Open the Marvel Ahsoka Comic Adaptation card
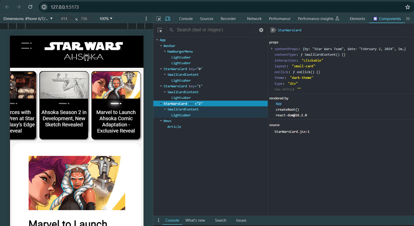414x226 pixels. pyautogui.click(x=116, y=105)
